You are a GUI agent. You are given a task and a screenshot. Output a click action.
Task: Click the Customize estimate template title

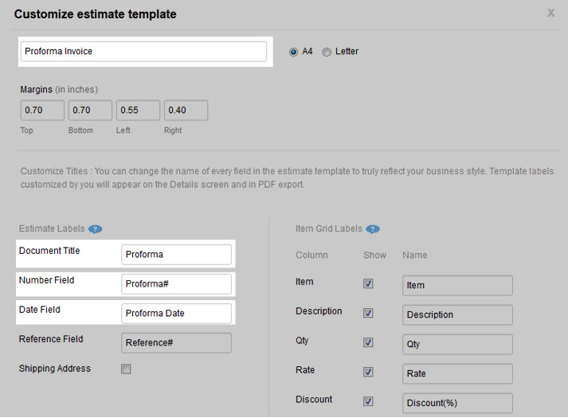point(96,14)
